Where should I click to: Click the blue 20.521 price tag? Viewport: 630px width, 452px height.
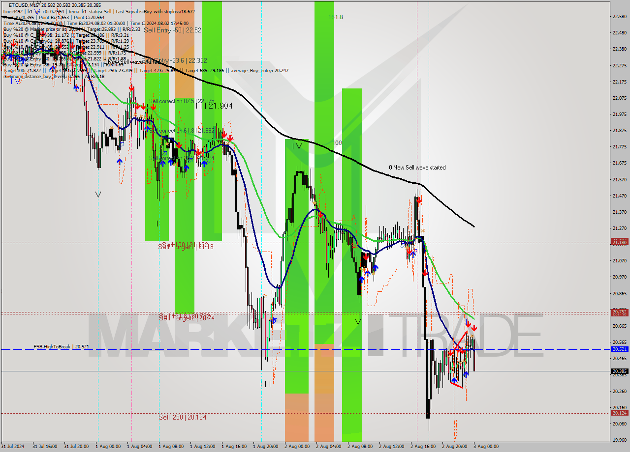click(619, 349)
